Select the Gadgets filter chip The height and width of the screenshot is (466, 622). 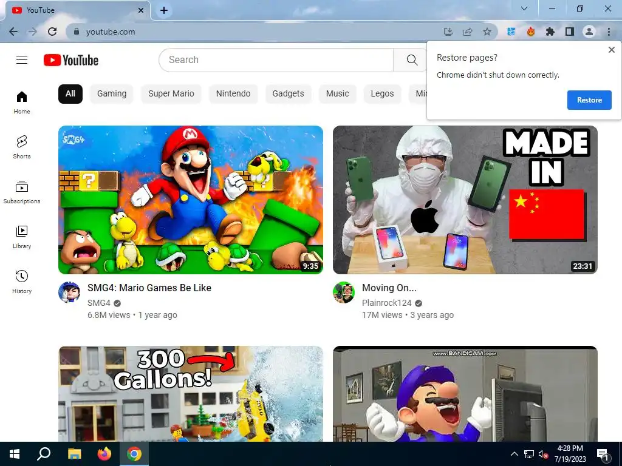coord(288,94)
